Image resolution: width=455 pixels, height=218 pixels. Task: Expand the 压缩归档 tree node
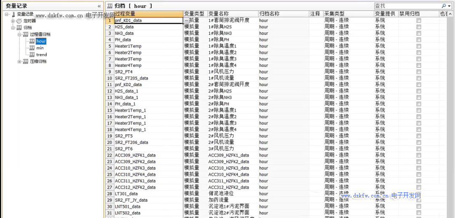19,61
